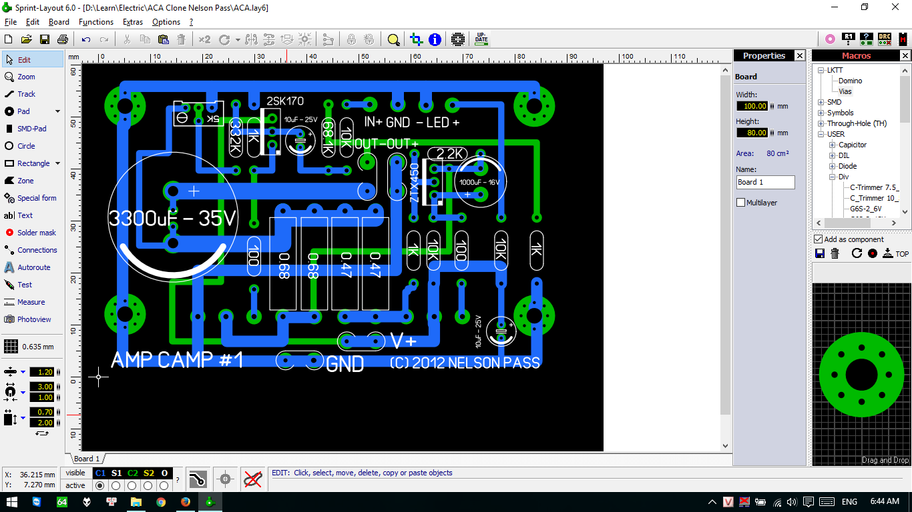This screenshot has width=912, height=512.
Task: Set C1 as the active layer
Action: click(x=100, y=485)
